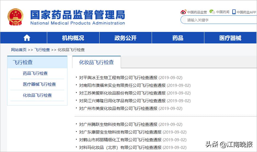Click 中国药品监管 Weibo label
Viewport: 257px width, 152px height.
coord(197,12)
